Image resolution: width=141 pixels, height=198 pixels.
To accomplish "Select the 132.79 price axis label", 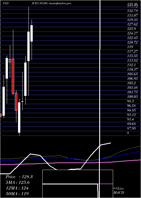I will point(132,11).
